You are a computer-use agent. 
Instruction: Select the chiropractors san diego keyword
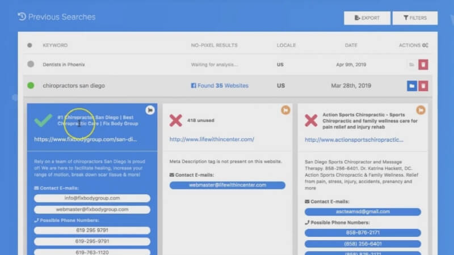click(x=74, y=86)
